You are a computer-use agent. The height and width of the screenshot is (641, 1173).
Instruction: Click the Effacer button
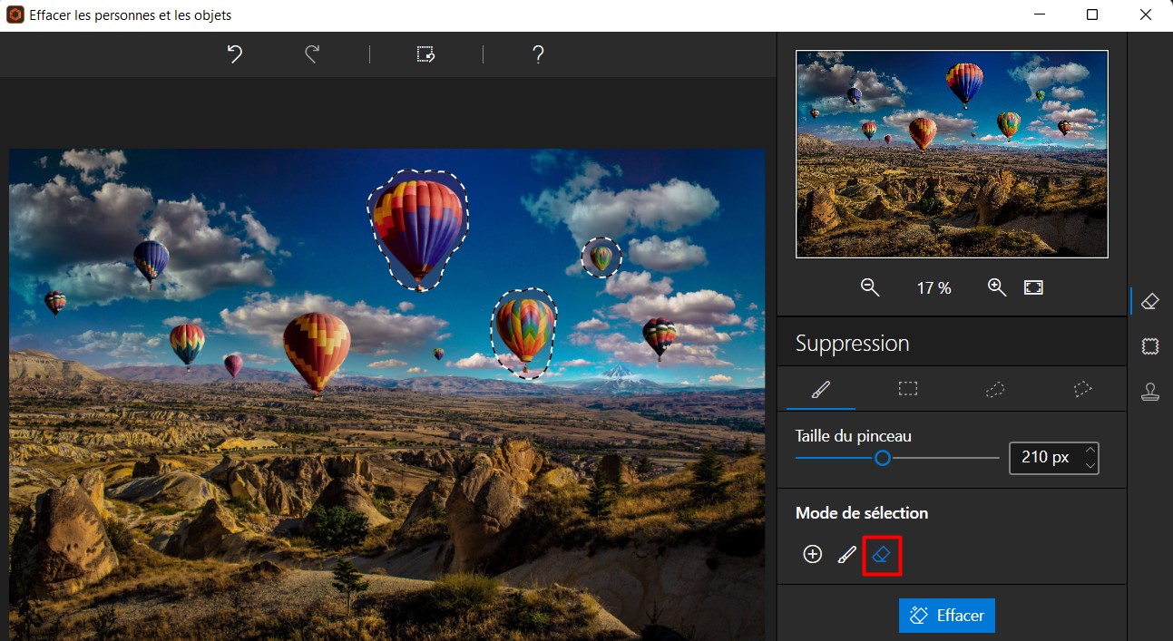pos(947,616)
